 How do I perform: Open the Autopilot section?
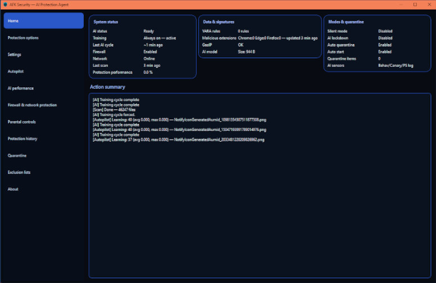43,71
